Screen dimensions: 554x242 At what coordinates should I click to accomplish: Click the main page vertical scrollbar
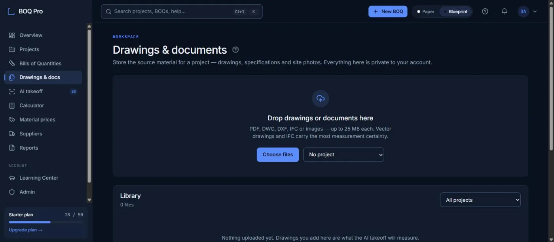tap(551, 79)
